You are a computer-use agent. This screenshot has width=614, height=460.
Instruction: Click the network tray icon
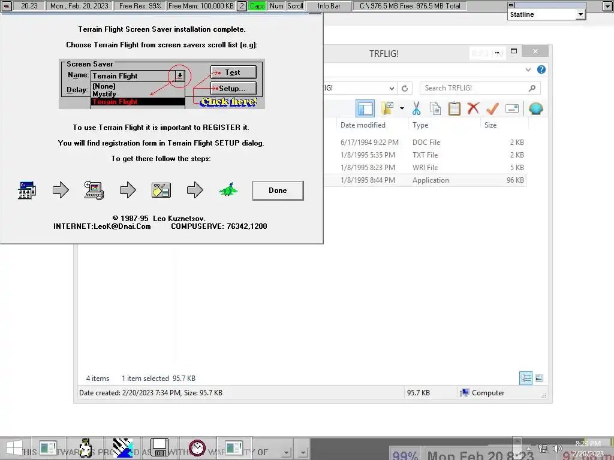543,448
